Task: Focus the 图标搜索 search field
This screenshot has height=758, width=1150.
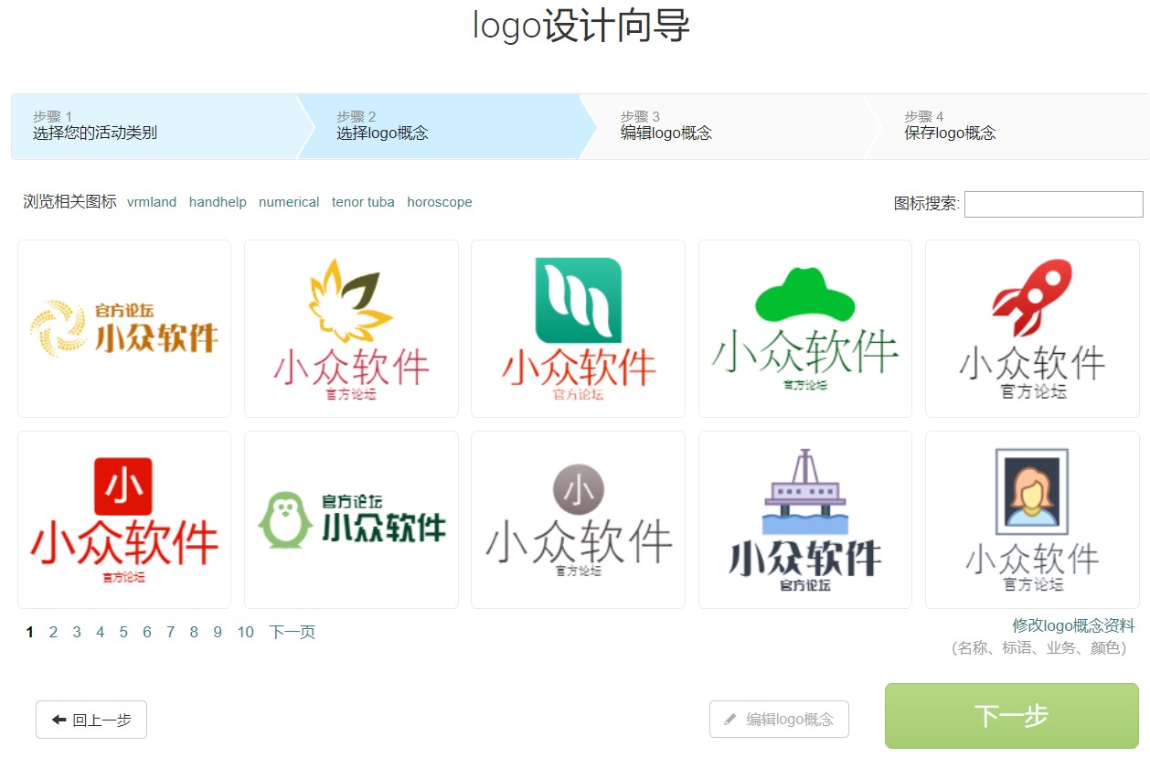Action: click(x=1053, y=204)
